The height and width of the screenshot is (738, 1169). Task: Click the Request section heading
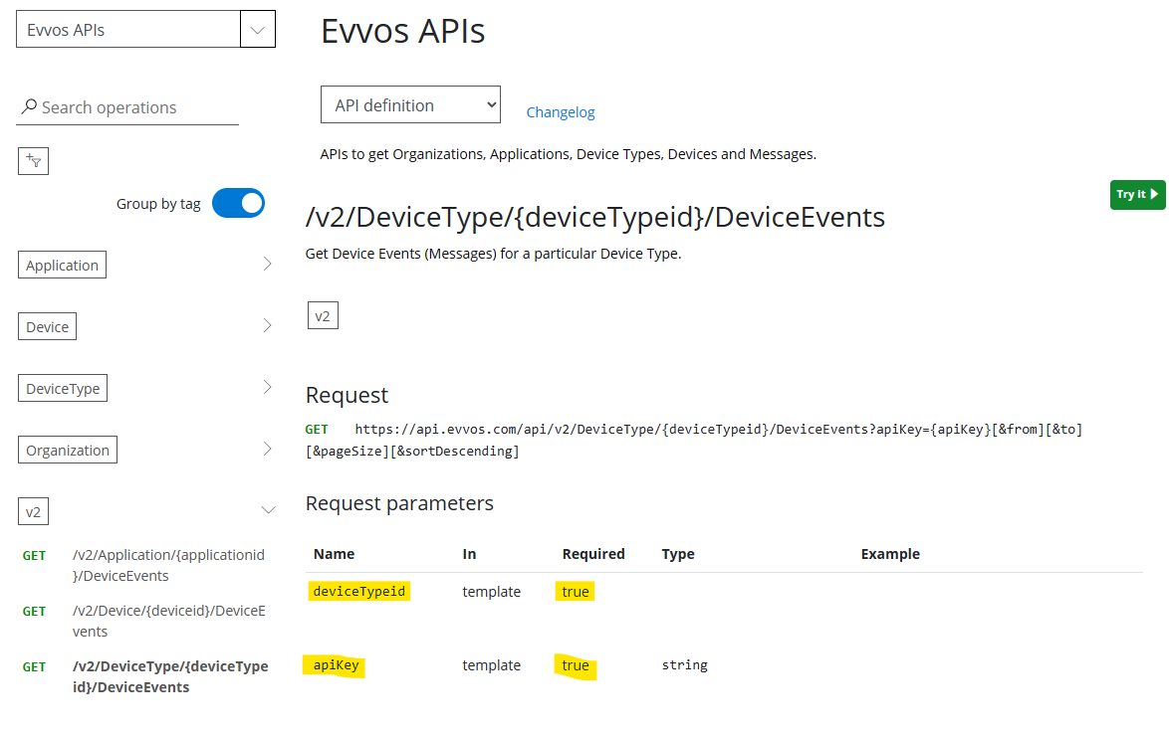(347, 396)
